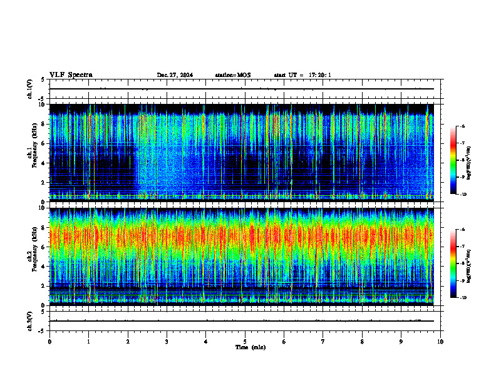Click the "-6" label on ch.1 colorbar
Viewport: 496px width, 383px height.
click(x=462, y=126)
